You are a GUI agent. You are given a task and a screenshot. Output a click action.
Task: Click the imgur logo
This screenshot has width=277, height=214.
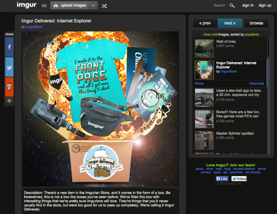(x=26, y=5)
